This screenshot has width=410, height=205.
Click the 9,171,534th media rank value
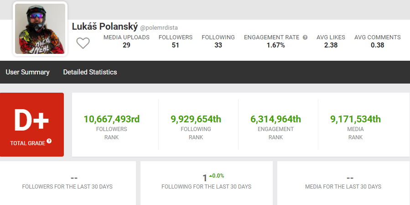click(355, 119)
